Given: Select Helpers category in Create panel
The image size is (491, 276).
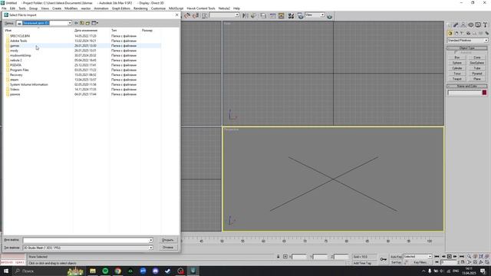Looking at the screenshot, I should (474, 33).
